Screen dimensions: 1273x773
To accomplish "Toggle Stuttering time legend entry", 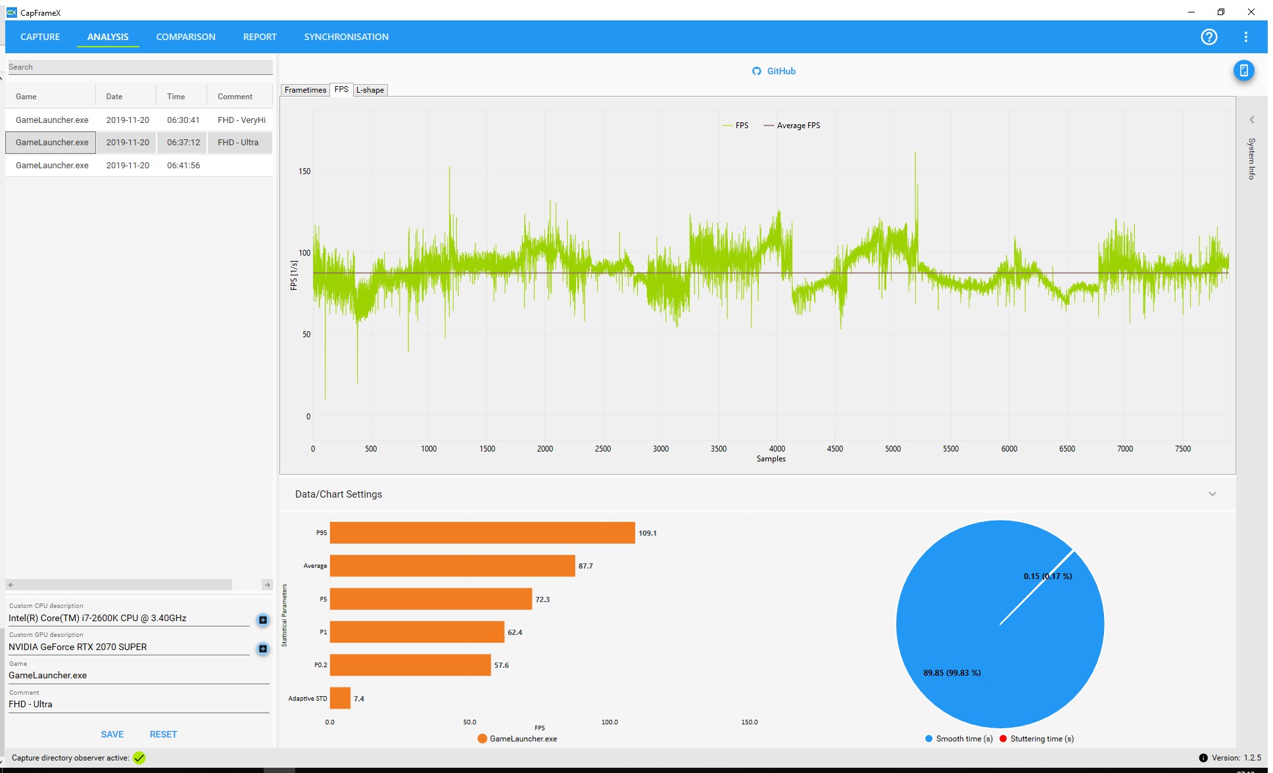I will [1036, 739].
